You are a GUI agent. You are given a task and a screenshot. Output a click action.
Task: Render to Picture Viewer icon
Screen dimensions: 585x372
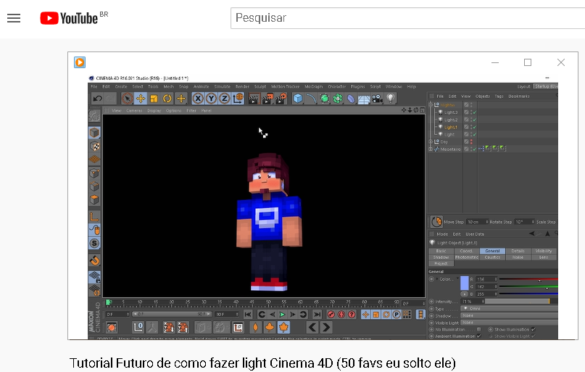[x=267, y=99]
